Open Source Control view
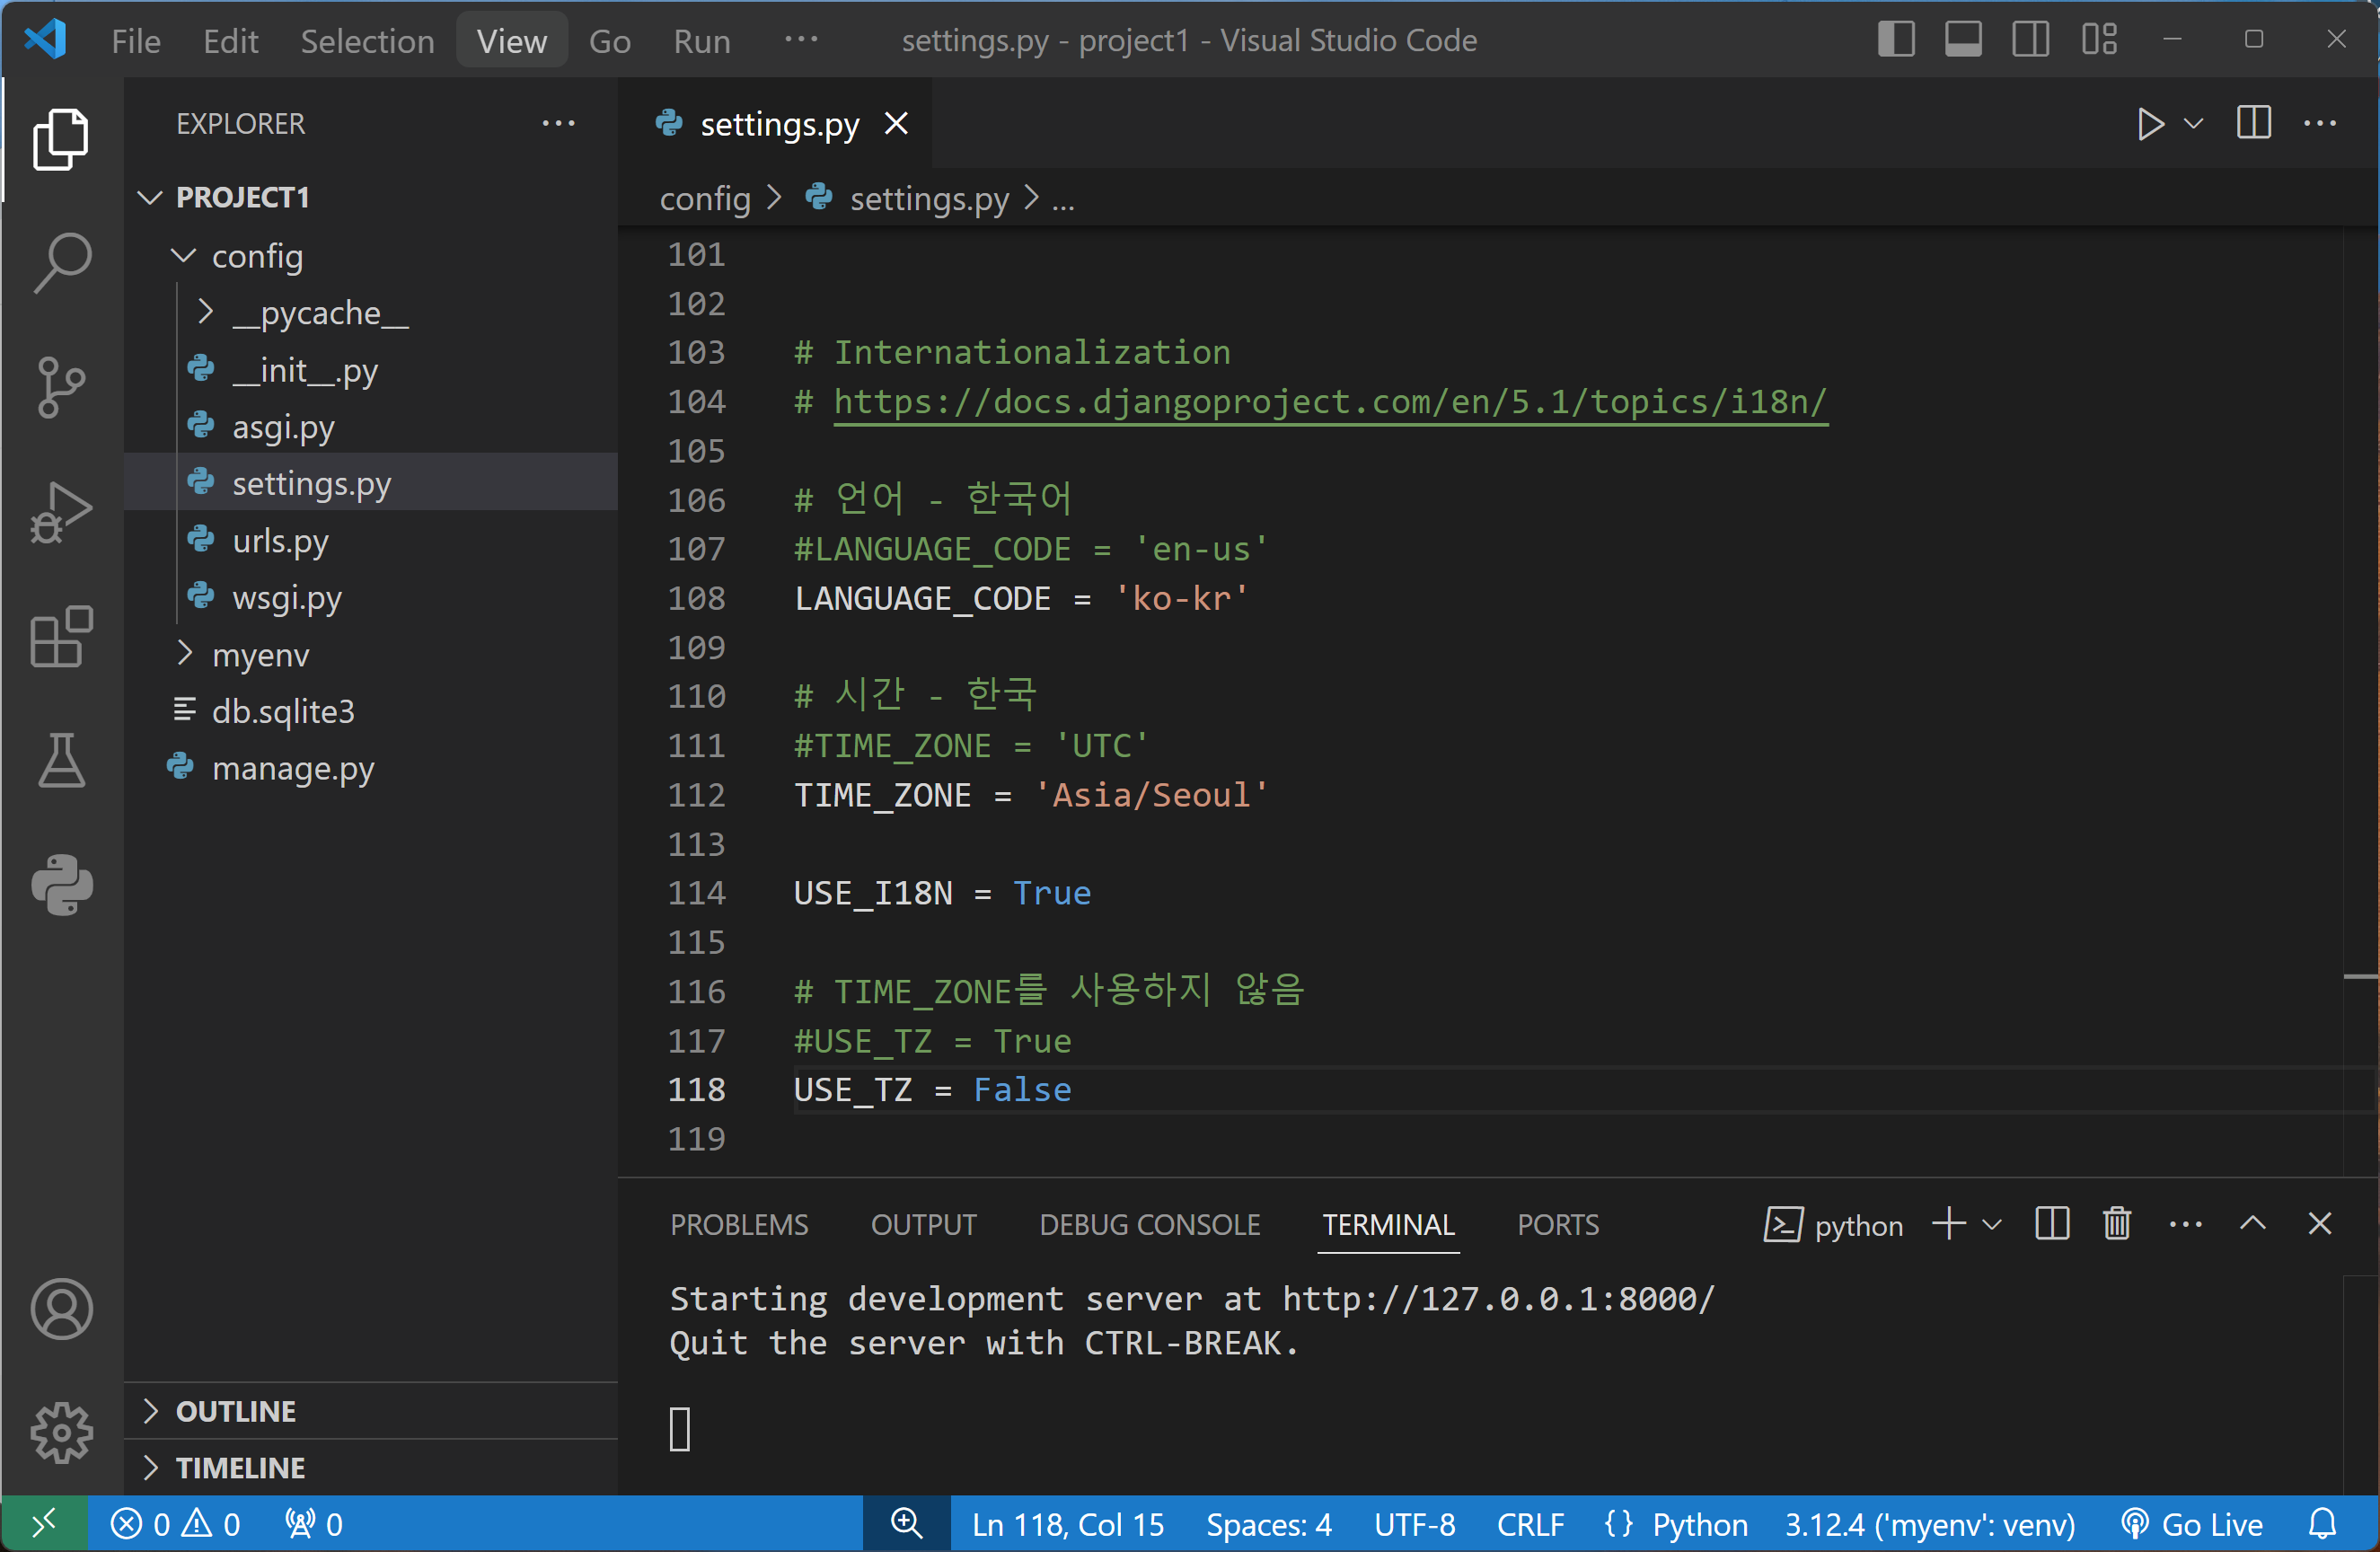The width and height of the screenshot is (2380, 1552). click(62, 386)
